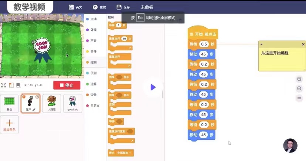
Task: Click the palette 等待 1 秒 block
Action: click(x=117, y=26)
